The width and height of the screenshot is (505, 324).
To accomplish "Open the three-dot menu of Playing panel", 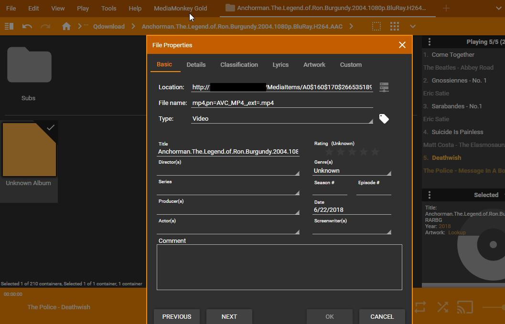I will click(429, 42).
